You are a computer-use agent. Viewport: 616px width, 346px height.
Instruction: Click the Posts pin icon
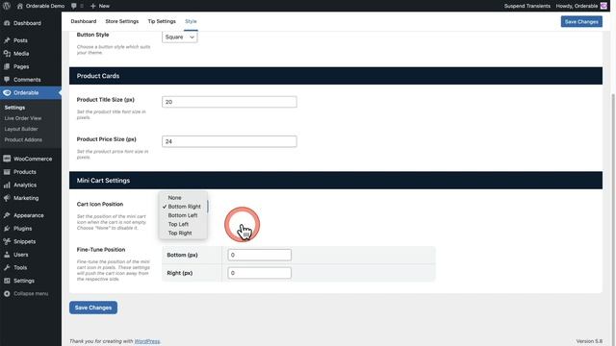pyautogui.click(x=7, y=40)
